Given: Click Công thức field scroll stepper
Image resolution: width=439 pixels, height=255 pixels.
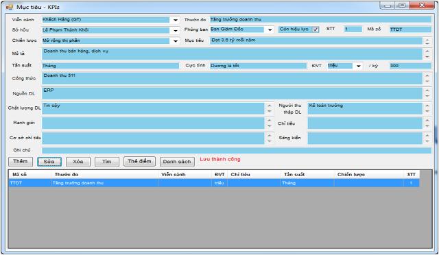Looking at the screenshot, I should pos(427,78).
